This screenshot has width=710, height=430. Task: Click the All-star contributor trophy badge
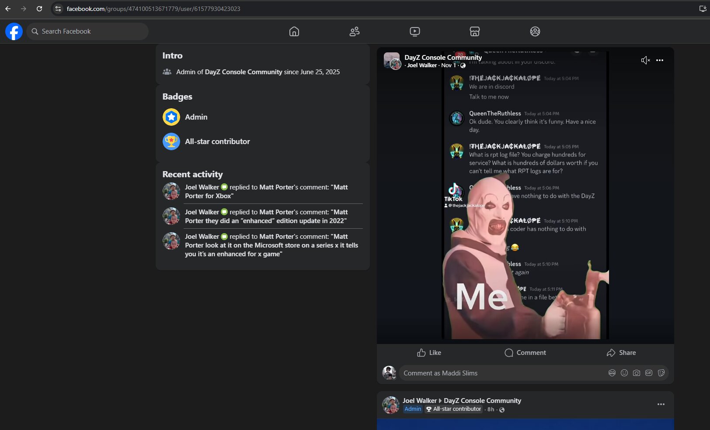click(171, 141)
